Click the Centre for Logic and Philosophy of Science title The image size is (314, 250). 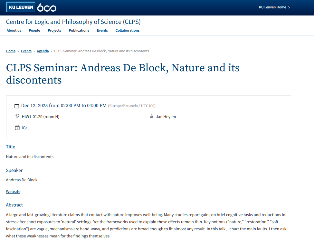coord(73,22)
